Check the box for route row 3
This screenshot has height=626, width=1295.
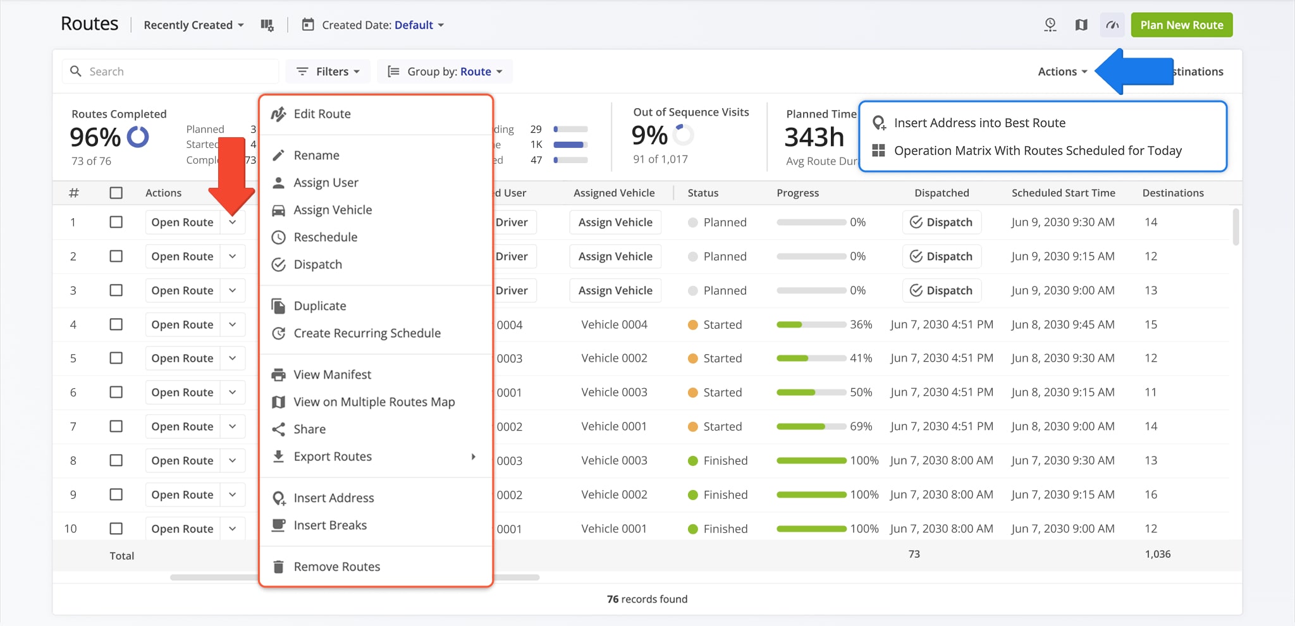pyautogui.click(x=116, y=290)
